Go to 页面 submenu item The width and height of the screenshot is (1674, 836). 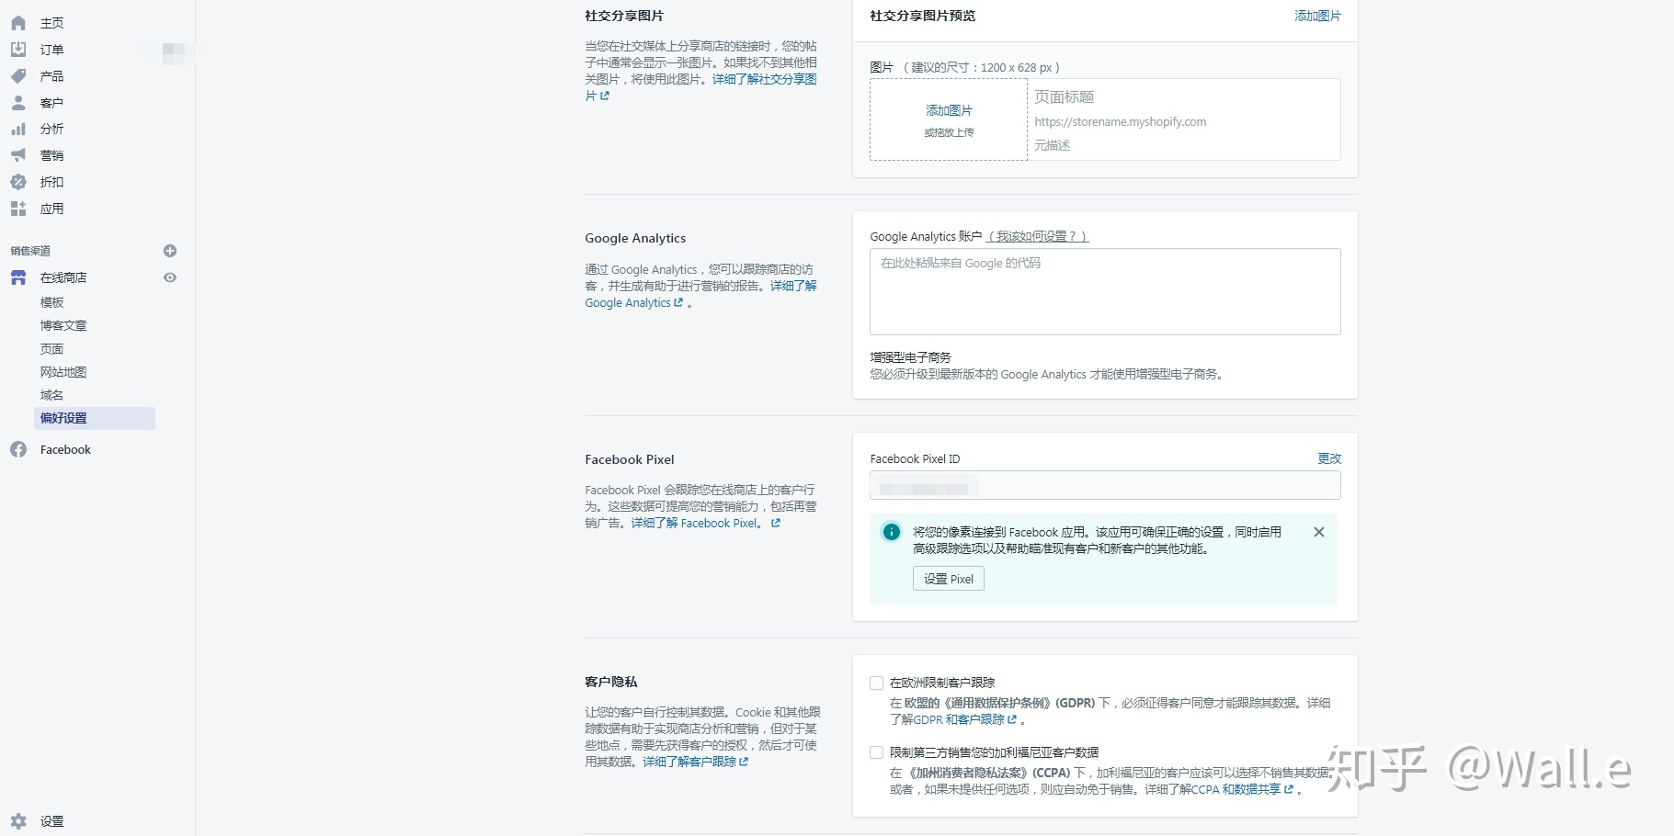pyautogui.click(x=52, y=349)
